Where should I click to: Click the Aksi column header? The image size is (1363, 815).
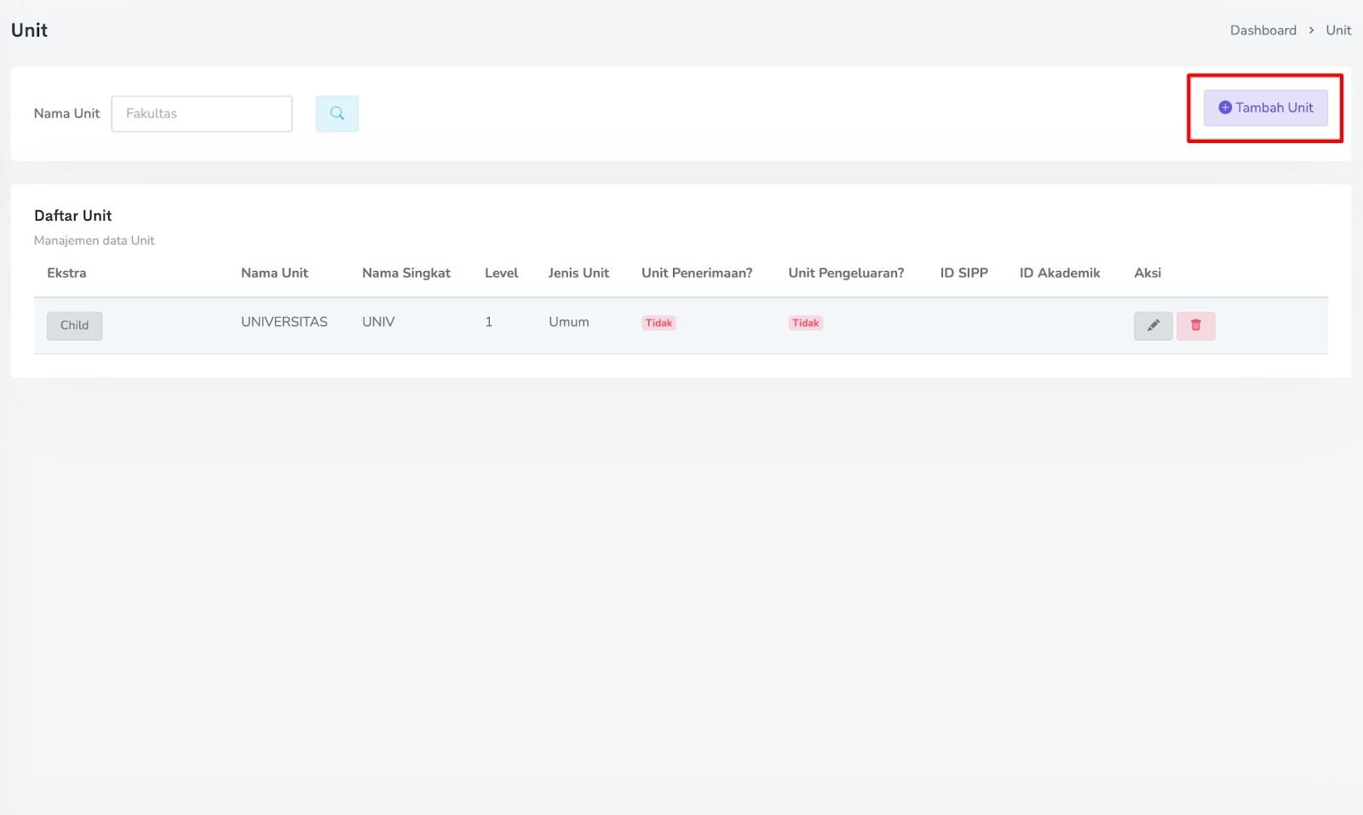coord(1147,273)
